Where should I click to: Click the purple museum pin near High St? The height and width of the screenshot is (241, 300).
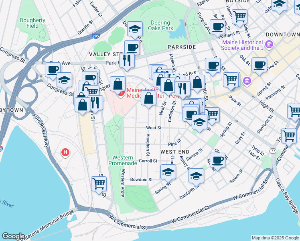point(247,81)
